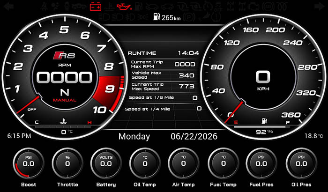This screenshot has width=328, height=192.
Task: Tap the dim seatbelt warning icon
Action: [44, 7]
